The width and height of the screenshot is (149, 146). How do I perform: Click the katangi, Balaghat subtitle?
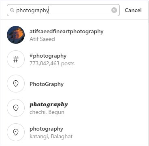51,136
